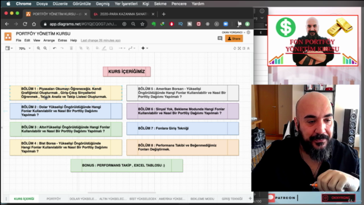
Task: Click the IQ extension icon
Action: pyautogui.click(x=180, y=24)
